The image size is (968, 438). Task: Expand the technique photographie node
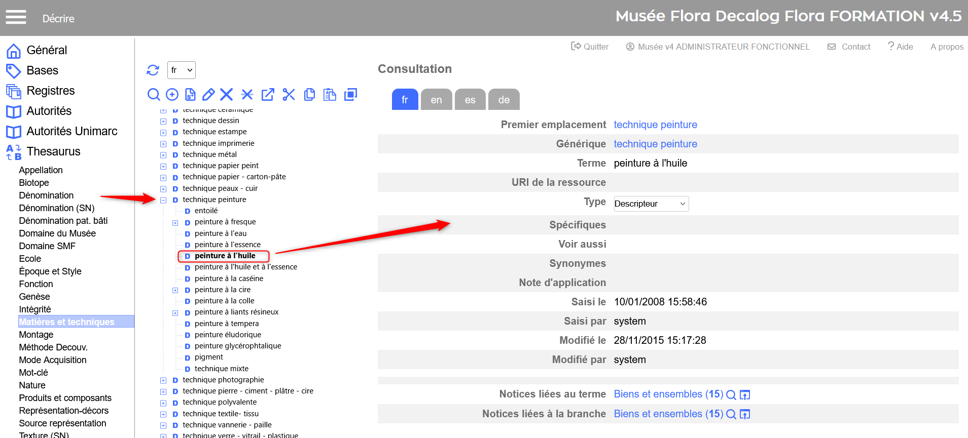coord(163,380)
